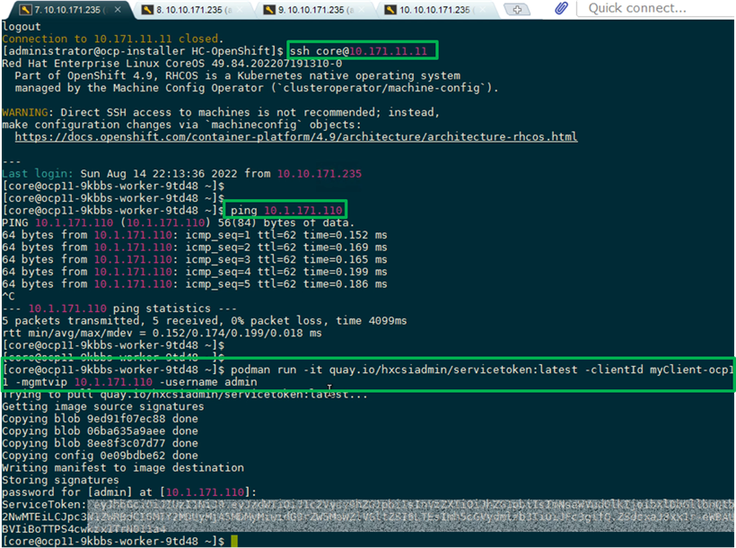The width and height of the screenshot is (736, 548).
Task: Click the 'logout' line at the top
Action: point(22,27)
